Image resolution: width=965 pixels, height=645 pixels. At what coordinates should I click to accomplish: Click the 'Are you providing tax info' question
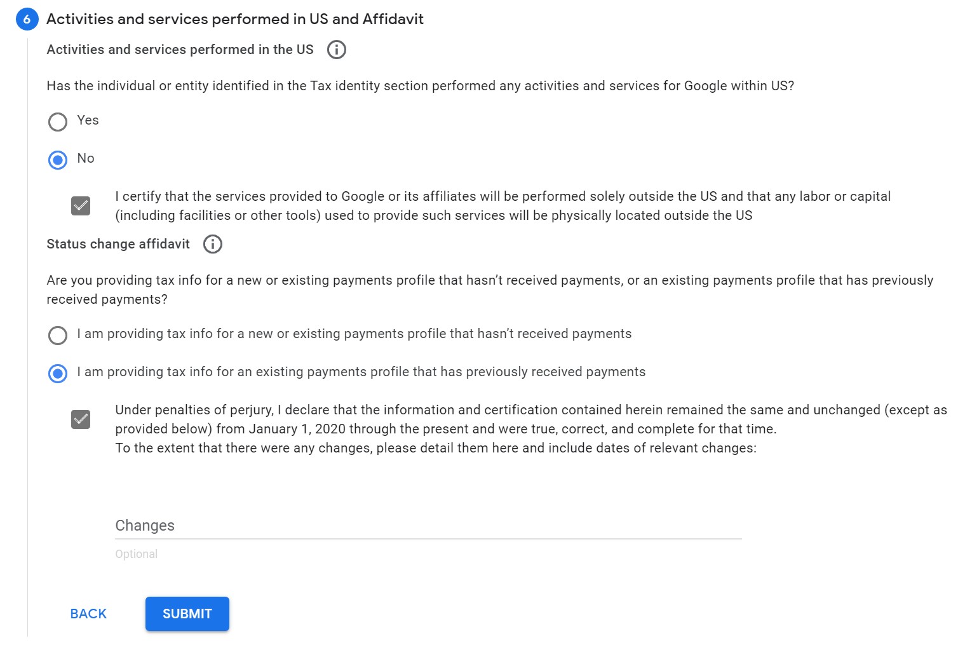pos(490,290)
